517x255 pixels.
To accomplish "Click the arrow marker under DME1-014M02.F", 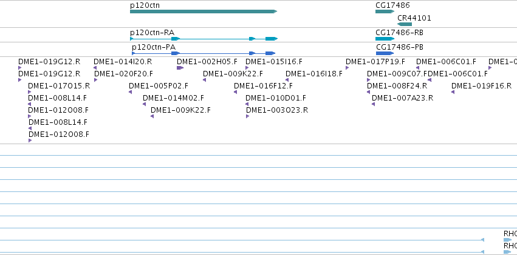I will (144, 104).
